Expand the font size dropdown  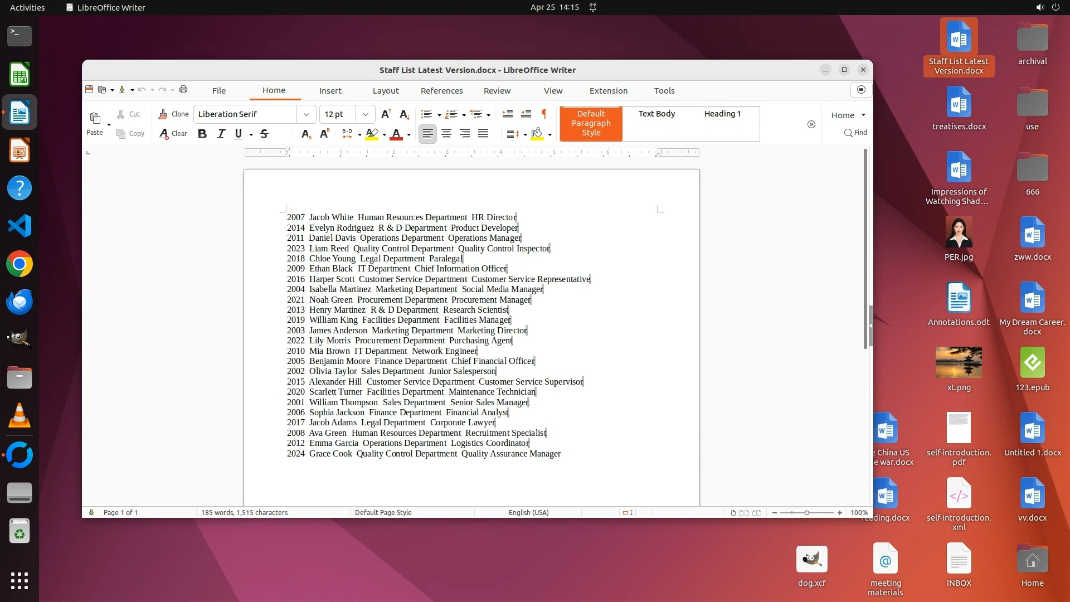(365, 114)
